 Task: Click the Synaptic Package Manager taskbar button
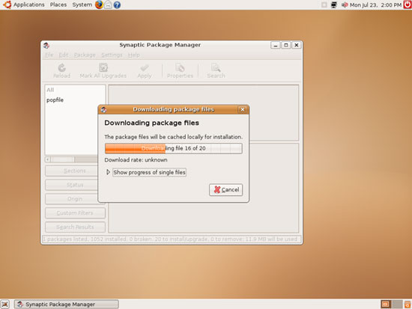pos(67,305)
